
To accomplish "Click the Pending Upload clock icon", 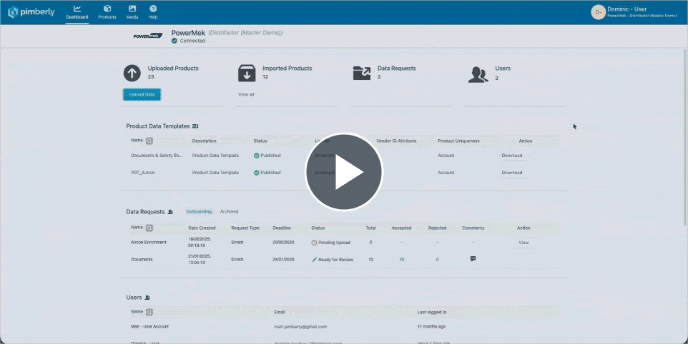I will click(x=314, y=243).
